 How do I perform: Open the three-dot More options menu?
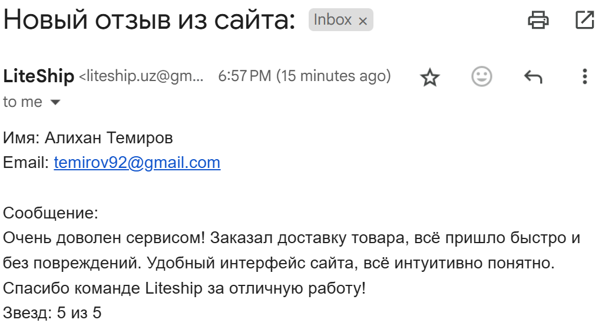pyautogui.click(x=584, y=76)
